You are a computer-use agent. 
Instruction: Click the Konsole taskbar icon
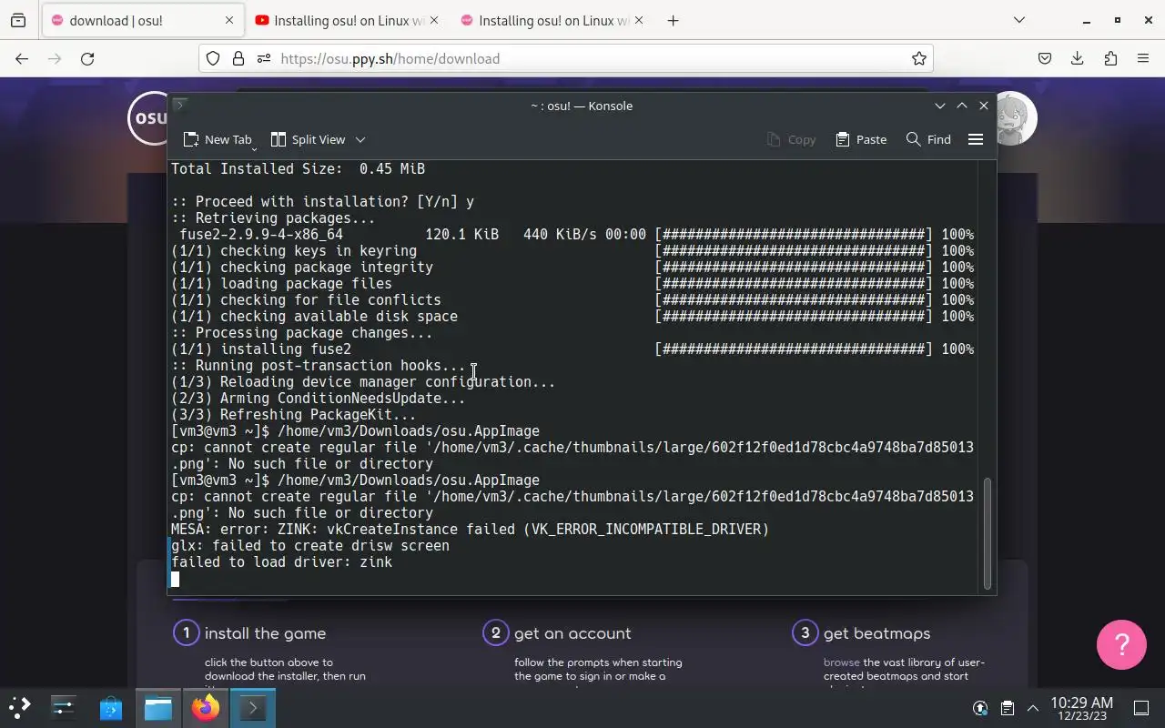[253, 707]
